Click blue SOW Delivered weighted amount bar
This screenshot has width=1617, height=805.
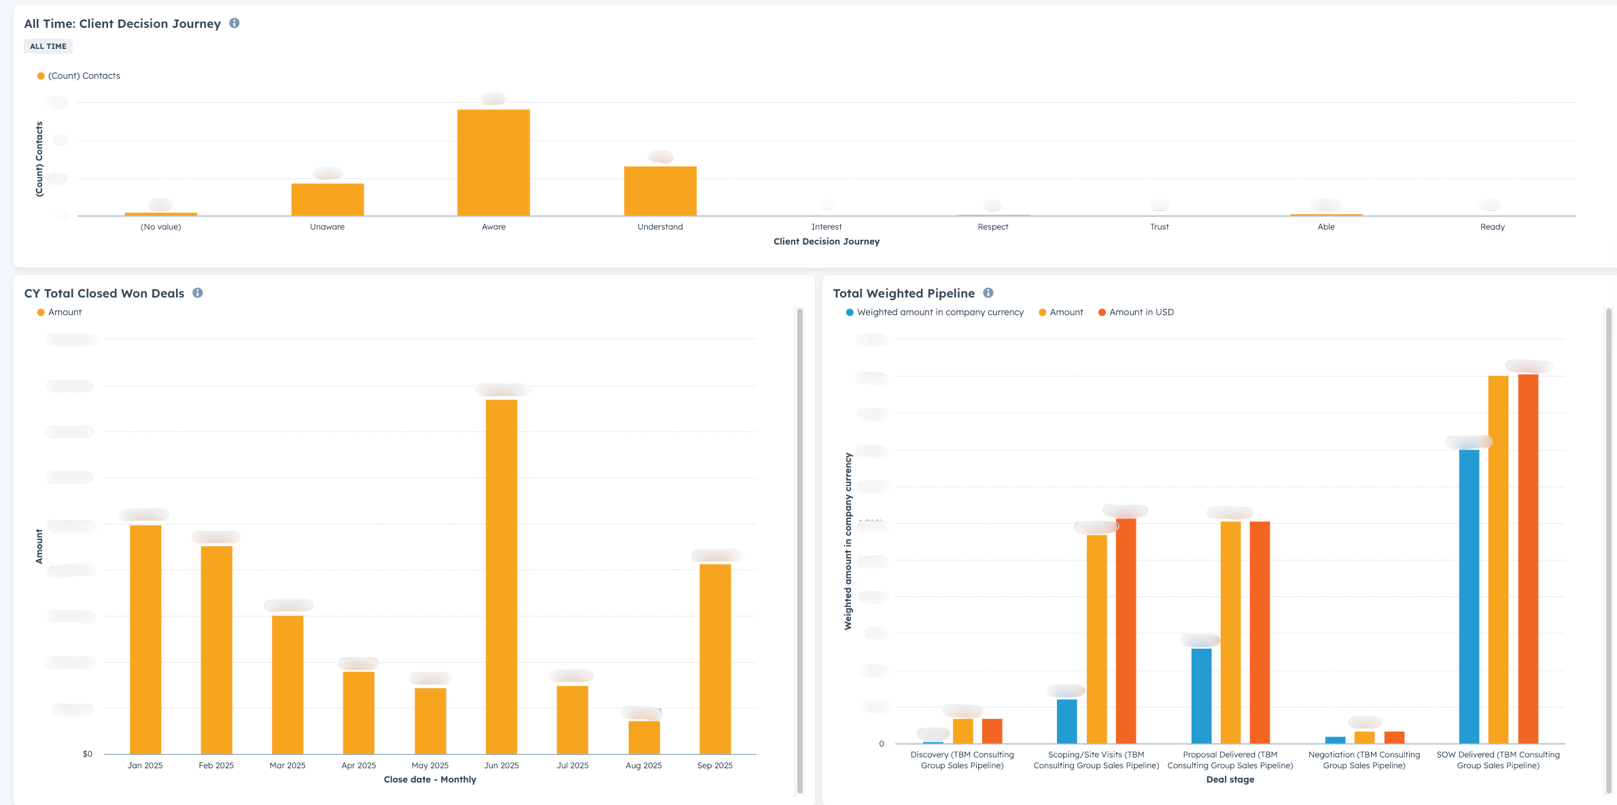[1469, 596]
